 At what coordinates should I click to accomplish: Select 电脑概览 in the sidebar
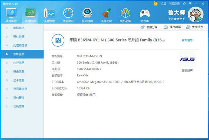click(x=19, y=27)
